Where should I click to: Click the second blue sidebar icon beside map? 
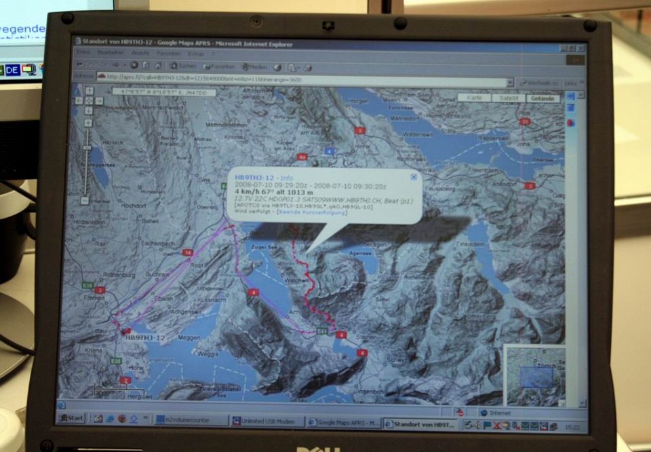(571, 108)
